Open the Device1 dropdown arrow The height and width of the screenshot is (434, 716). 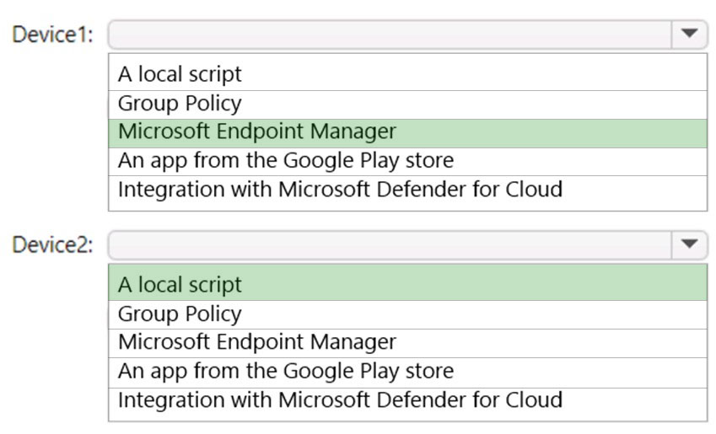689,35
